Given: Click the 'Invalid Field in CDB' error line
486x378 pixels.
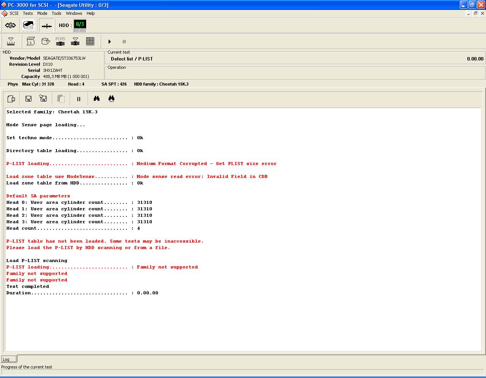Looking at the screenshot, I should click(137, 176).
